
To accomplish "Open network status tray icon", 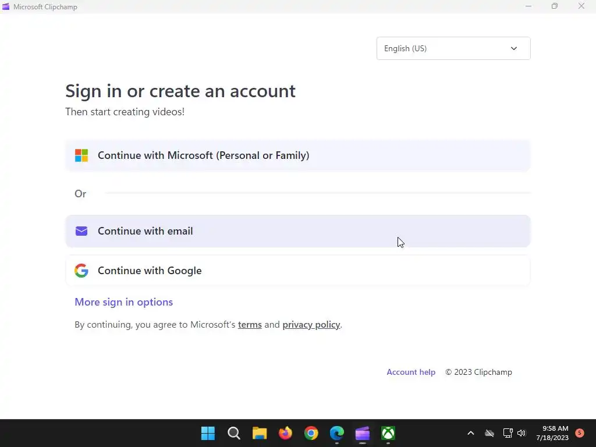I will coord(508,433).
